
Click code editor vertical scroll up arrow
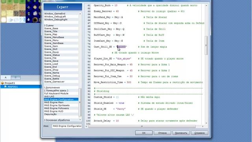206,6
